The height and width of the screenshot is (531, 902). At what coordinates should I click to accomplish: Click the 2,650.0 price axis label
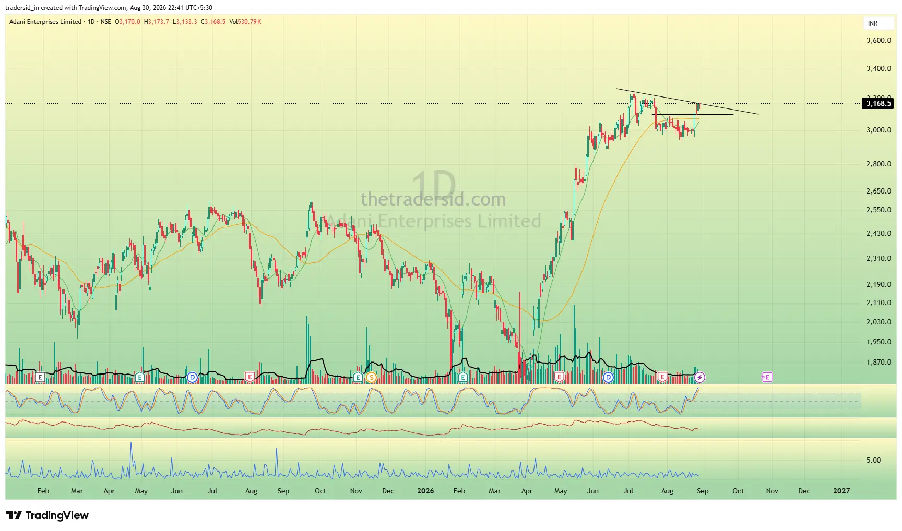click(x=879, y=191)
